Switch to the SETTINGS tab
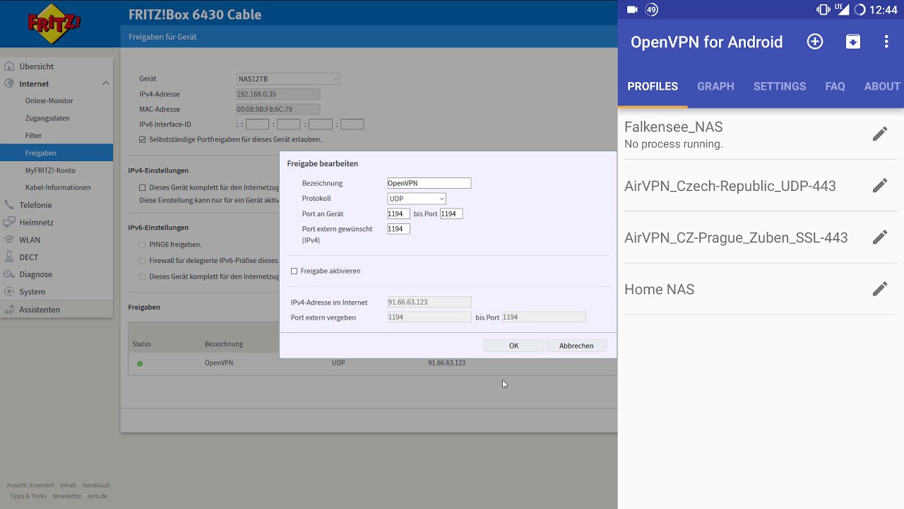This screenshot has width=904, height=509. pyautogui.click(x=780, y=86)
